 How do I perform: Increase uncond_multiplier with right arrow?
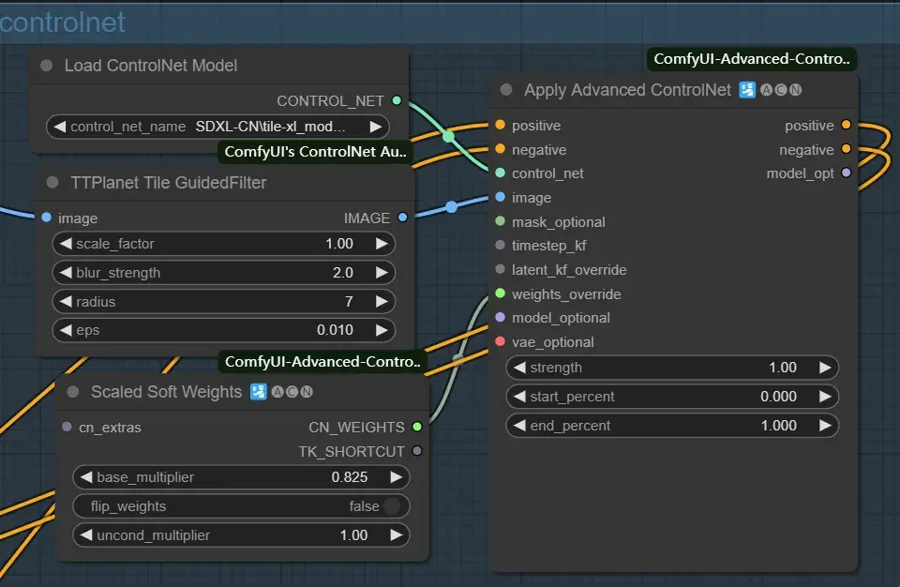[x=396, y=534]
